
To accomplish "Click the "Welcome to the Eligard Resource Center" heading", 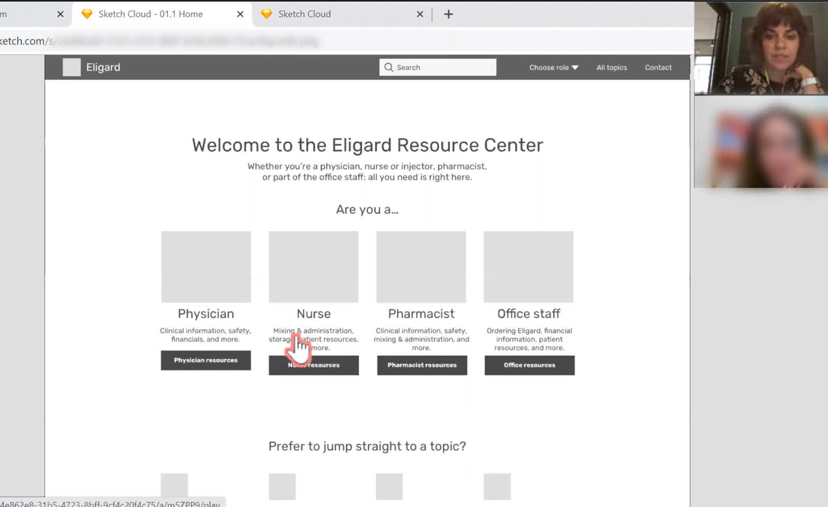I will (367, 145).
